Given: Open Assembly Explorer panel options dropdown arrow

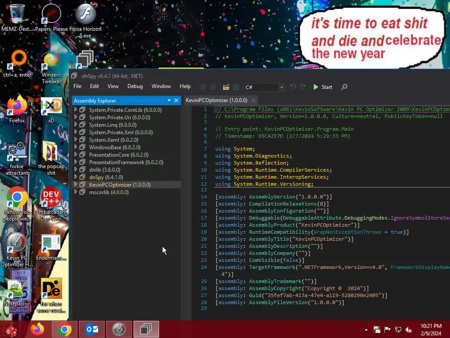Looking at the screenshot, I should click(x=169, y=100).
